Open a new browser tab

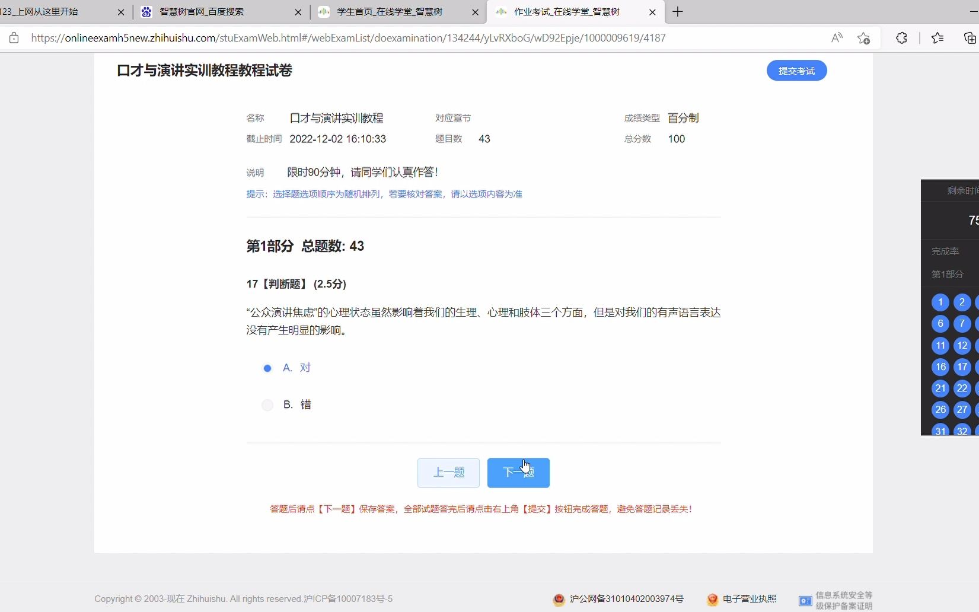click(678, 12)
